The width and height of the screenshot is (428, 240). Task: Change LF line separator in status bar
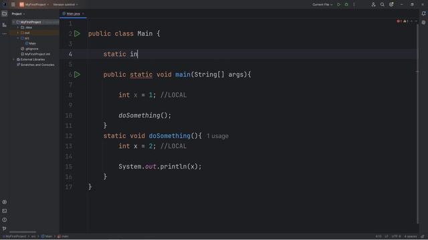387,237
